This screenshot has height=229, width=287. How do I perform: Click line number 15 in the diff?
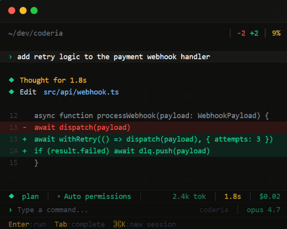[x=13, y=163]
